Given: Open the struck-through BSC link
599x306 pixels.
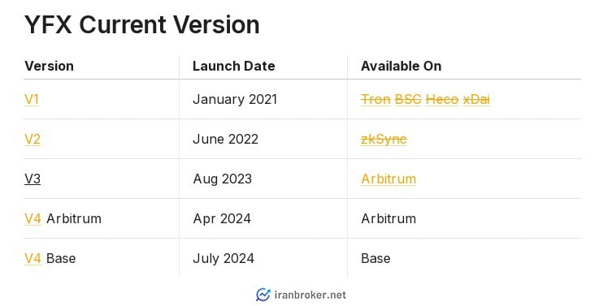Looking at the screenshot, I should [x=408, y=100].
